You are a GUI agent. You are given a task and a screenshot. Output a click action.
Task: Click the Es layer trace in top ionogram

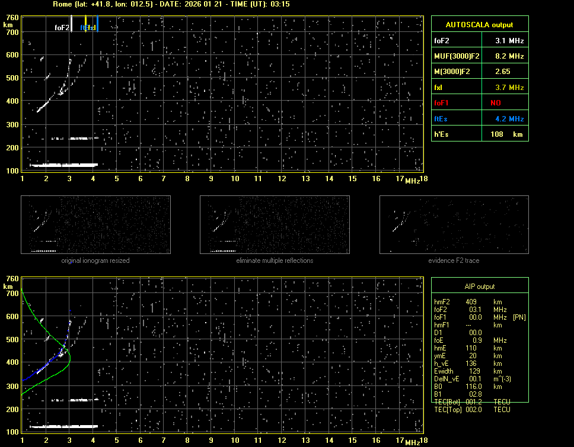click(x=63, y=165)
